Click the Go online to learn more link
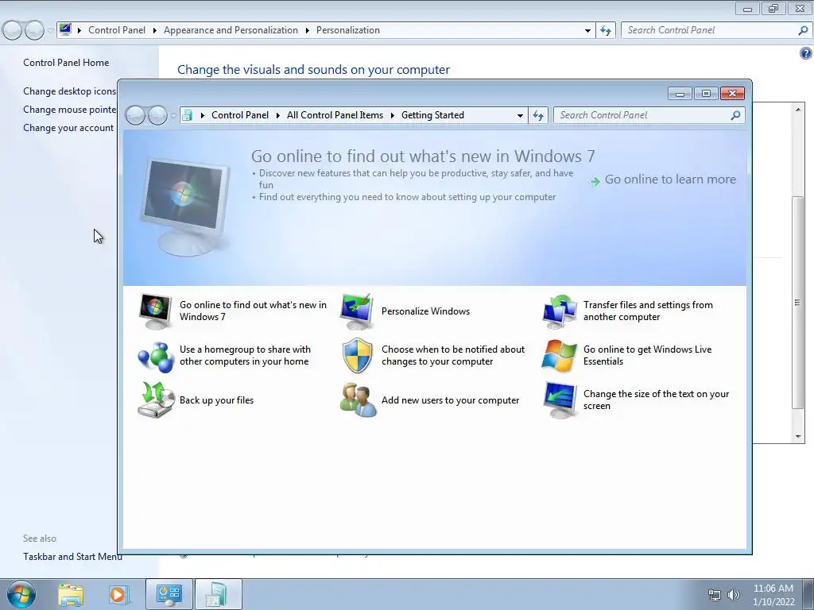814x610 pixels. 664,180
